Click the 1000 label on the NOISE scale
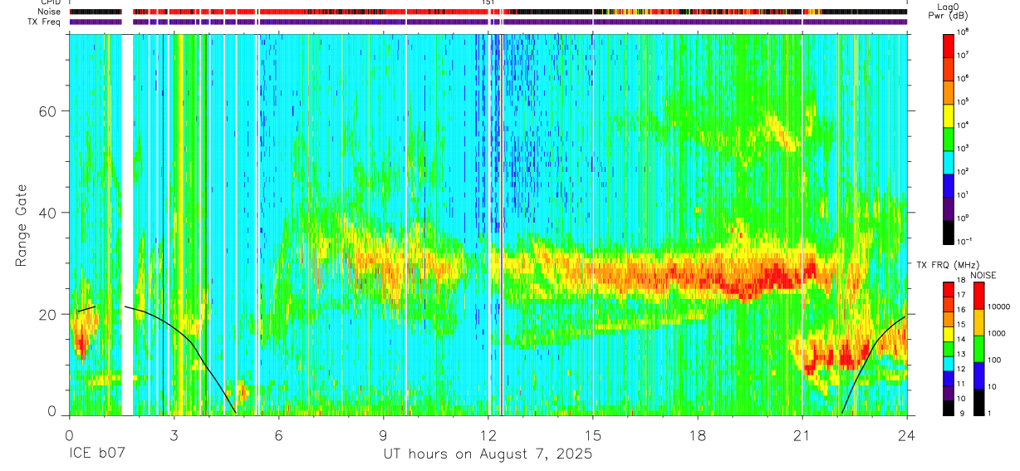 click(996, 334)
